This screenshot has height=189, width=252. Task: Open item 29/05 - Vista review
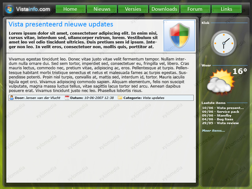(x=220, y=123)
